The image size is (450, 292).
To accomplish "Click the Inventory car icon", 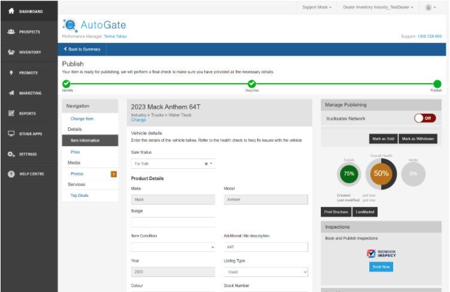I will pos(11,52).
